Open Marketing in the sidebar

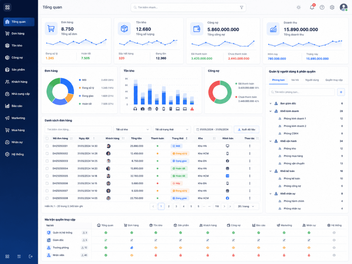click(x=19, y=118)
